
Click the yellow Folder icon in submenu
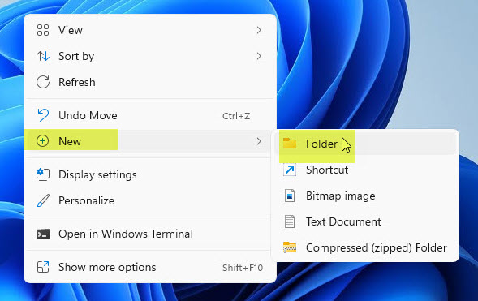[289, 143]
